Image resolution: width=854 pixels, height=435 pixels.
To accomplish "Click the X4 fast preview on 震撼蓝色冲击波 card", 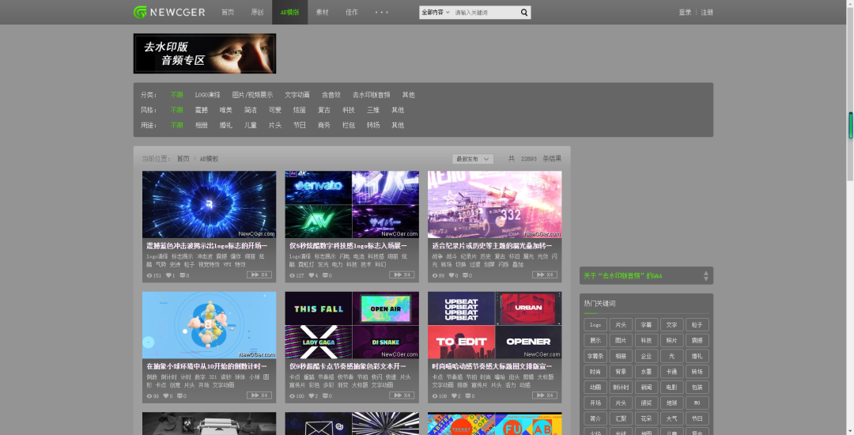I will (x=259, y=275).
